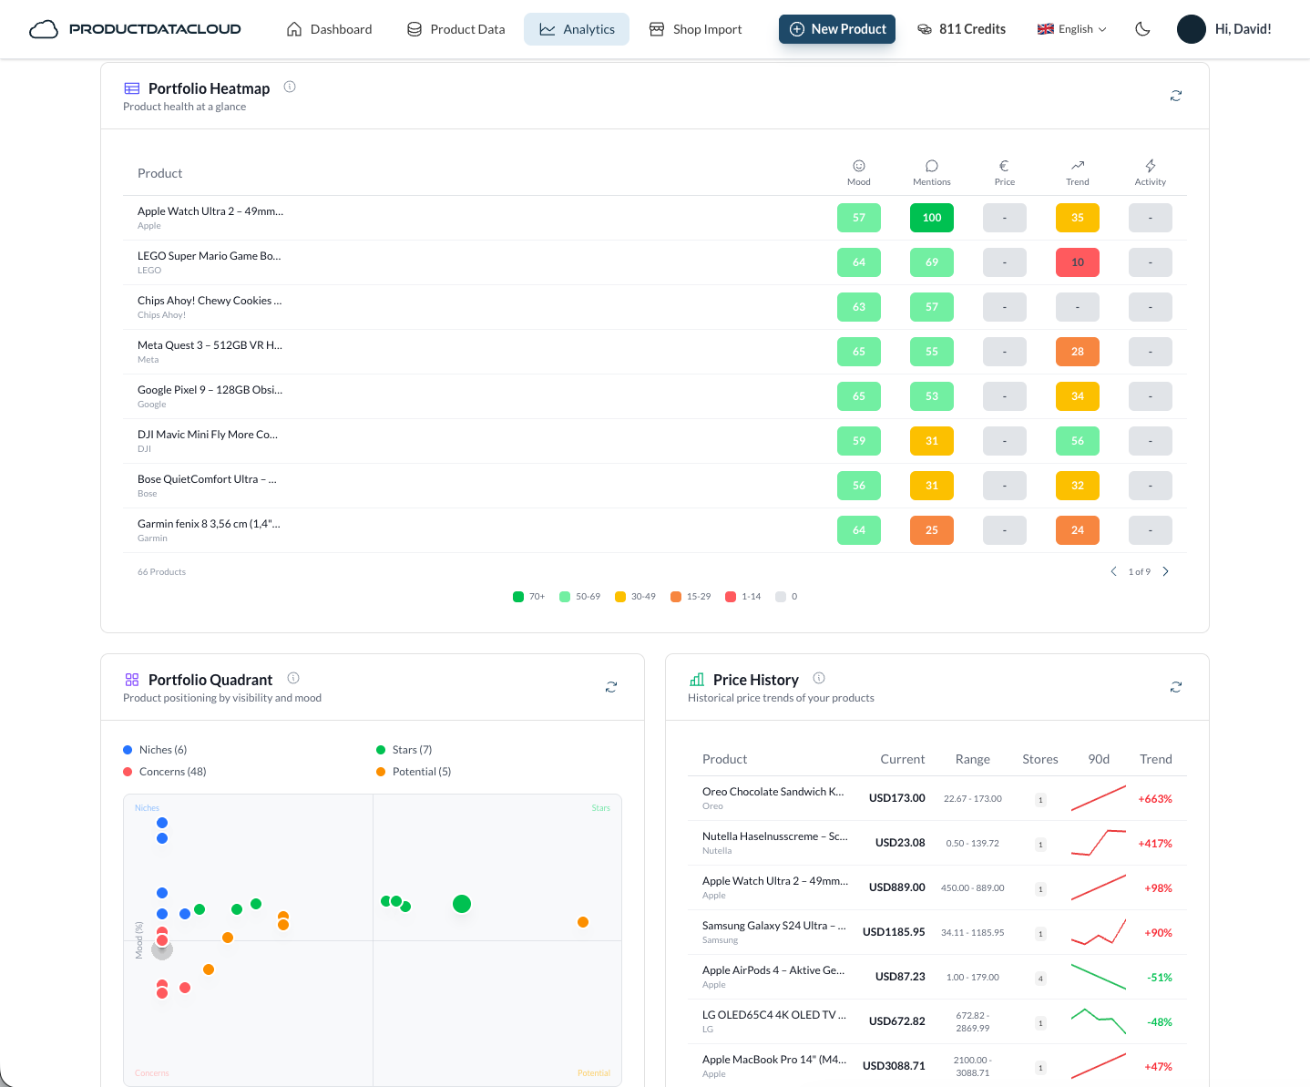Toggle the Stars (7) legend filter
The image size is (1310, 1087).
coord(404,750)
